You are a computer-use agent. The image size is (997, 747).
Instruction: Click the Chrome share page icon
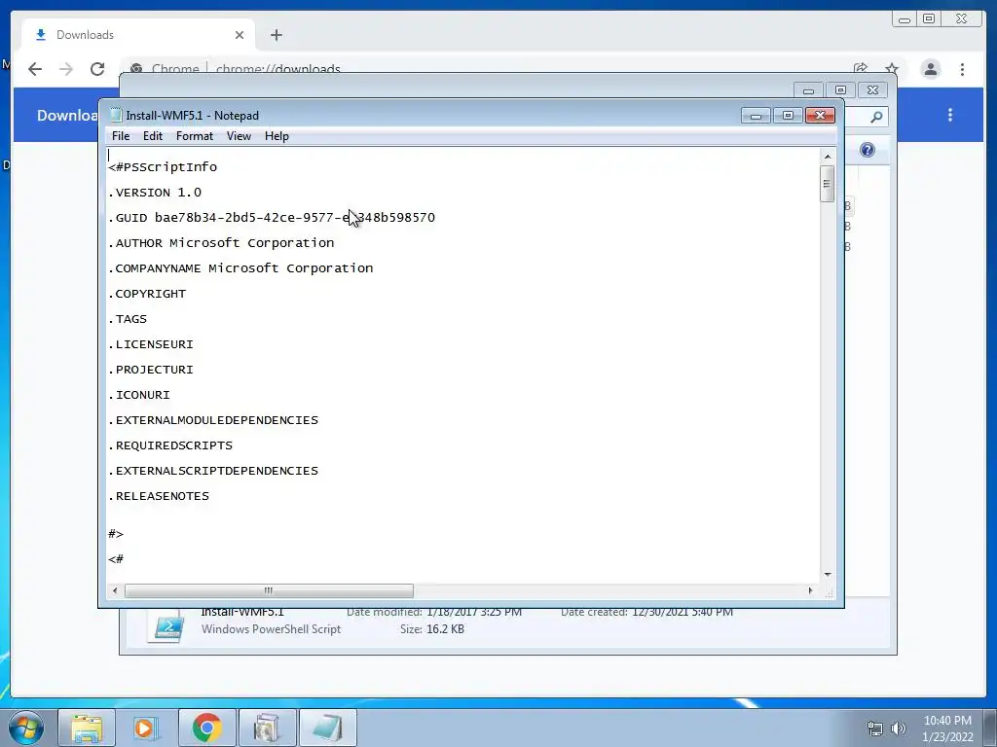click(861, 68)
